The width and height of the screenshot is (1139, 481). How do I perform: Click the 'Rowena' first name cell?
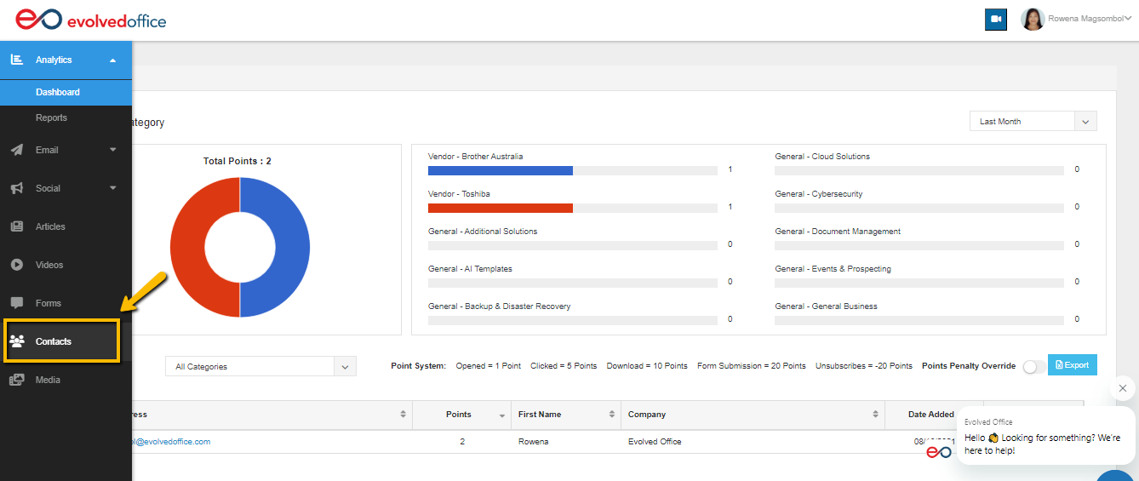pos(534,442)
